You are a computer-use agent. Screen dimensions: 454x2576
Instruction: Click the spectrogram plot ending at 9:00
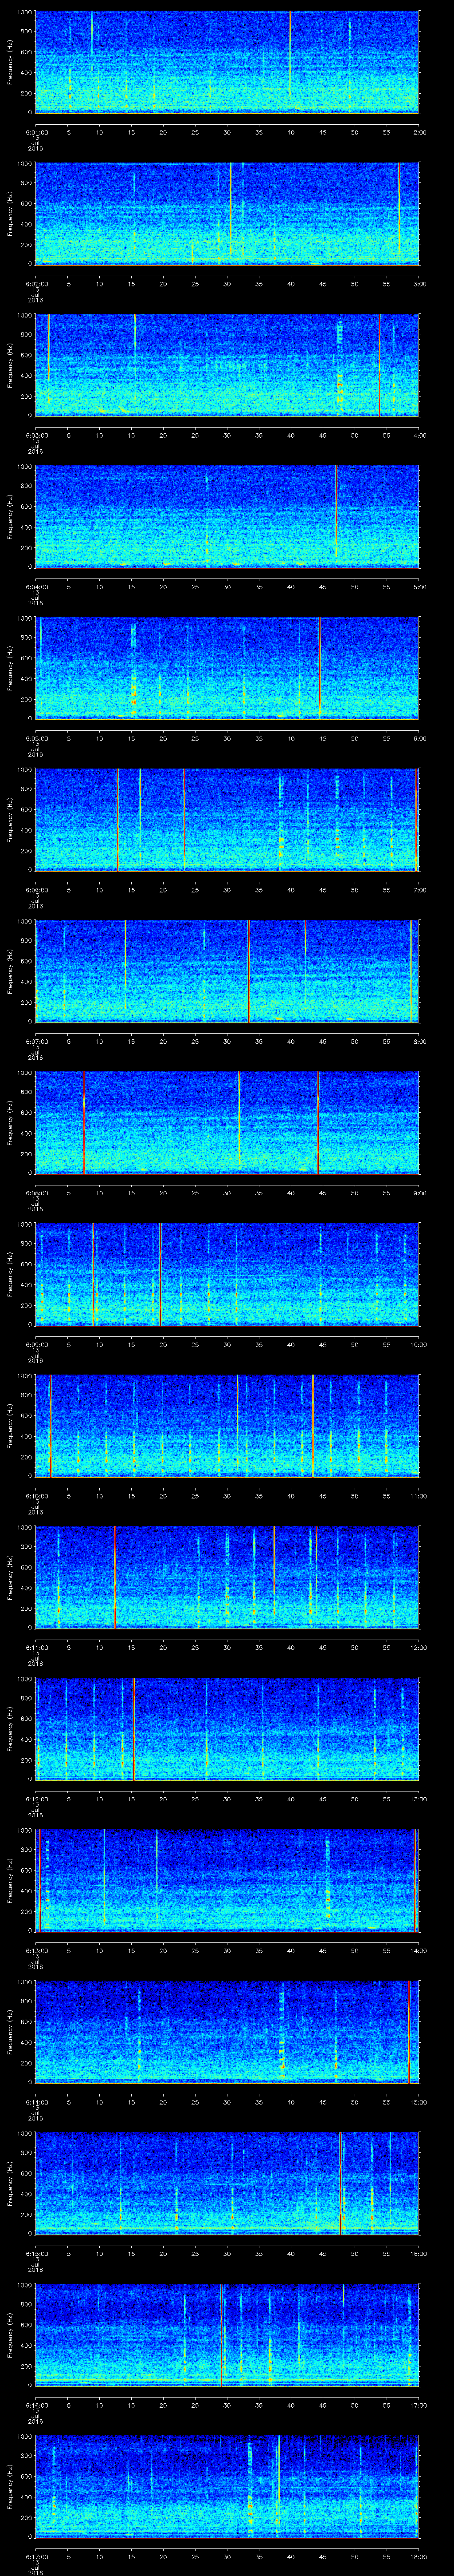pos(227,1122)
